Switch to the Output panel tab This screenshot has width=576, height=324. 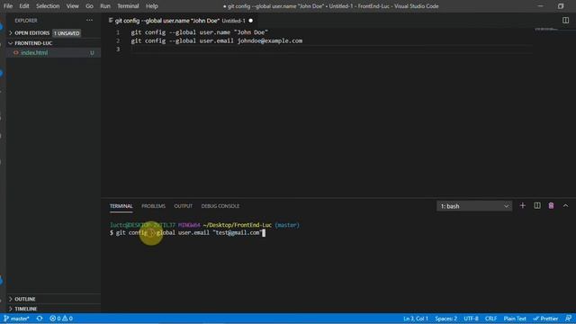184,206
